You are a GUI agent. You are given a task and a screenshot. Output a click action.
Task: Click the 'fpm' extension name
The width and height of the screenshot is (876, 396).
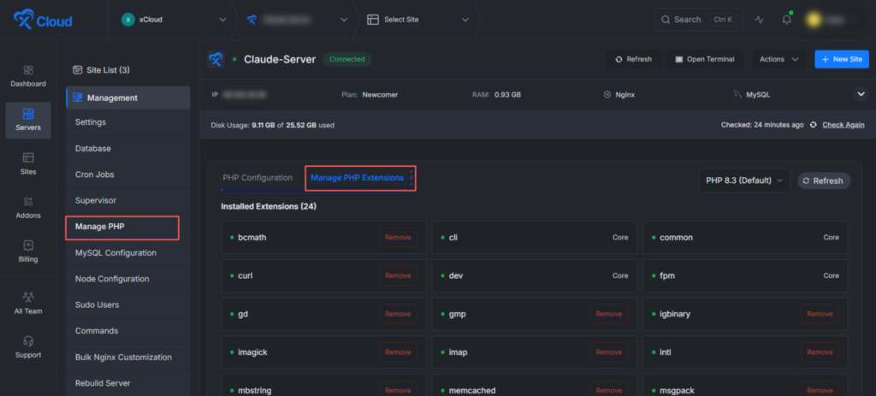667,276
